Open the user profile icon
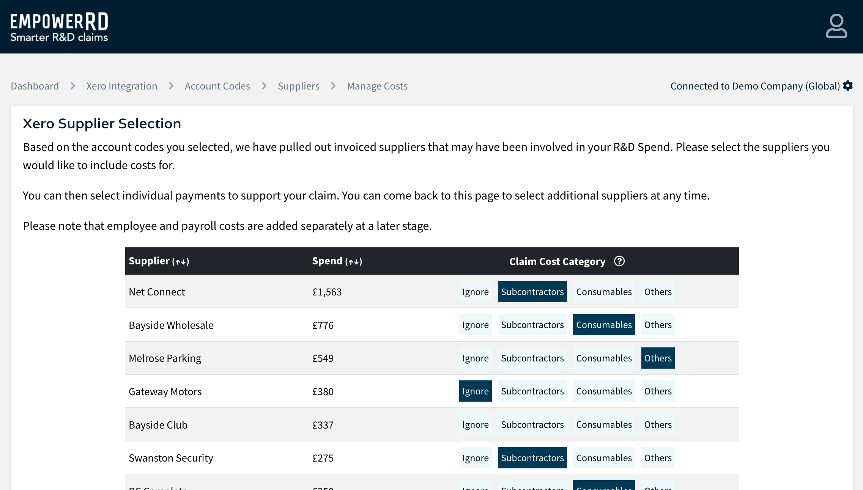 [x=836, y=26]
